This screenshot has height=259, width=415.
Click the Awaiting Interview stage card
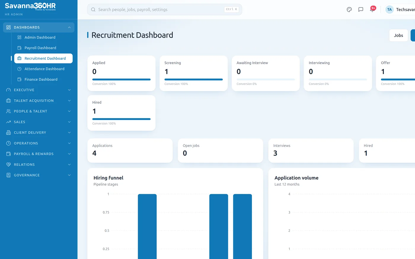coord(266,73)
